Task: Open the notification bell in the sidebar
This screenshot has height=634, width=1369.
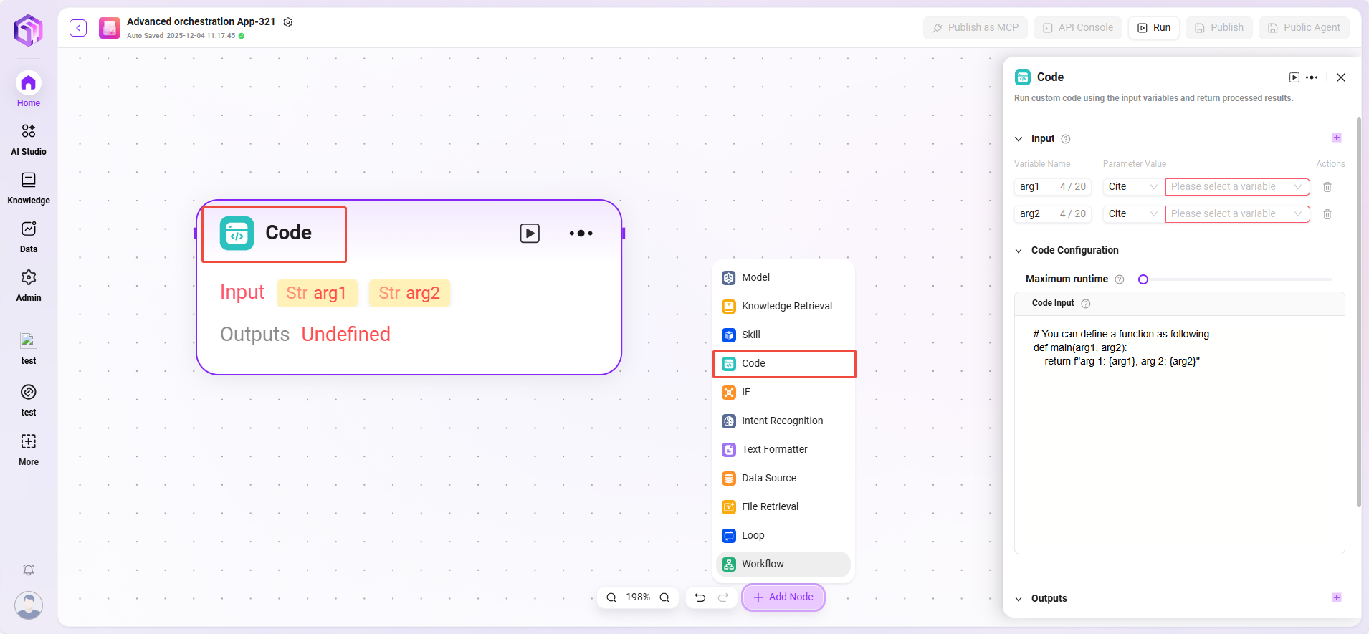Action: click(29, 570)
